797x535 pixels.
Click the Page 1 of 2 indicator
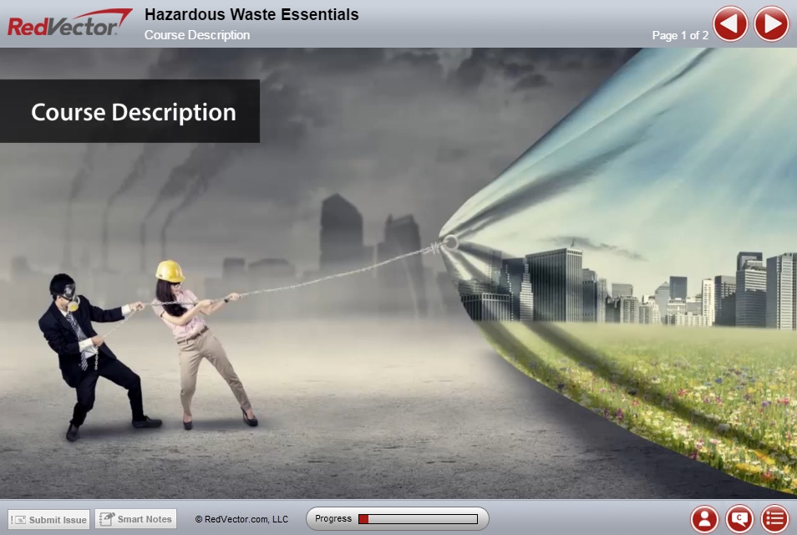[x=679, y=35]
